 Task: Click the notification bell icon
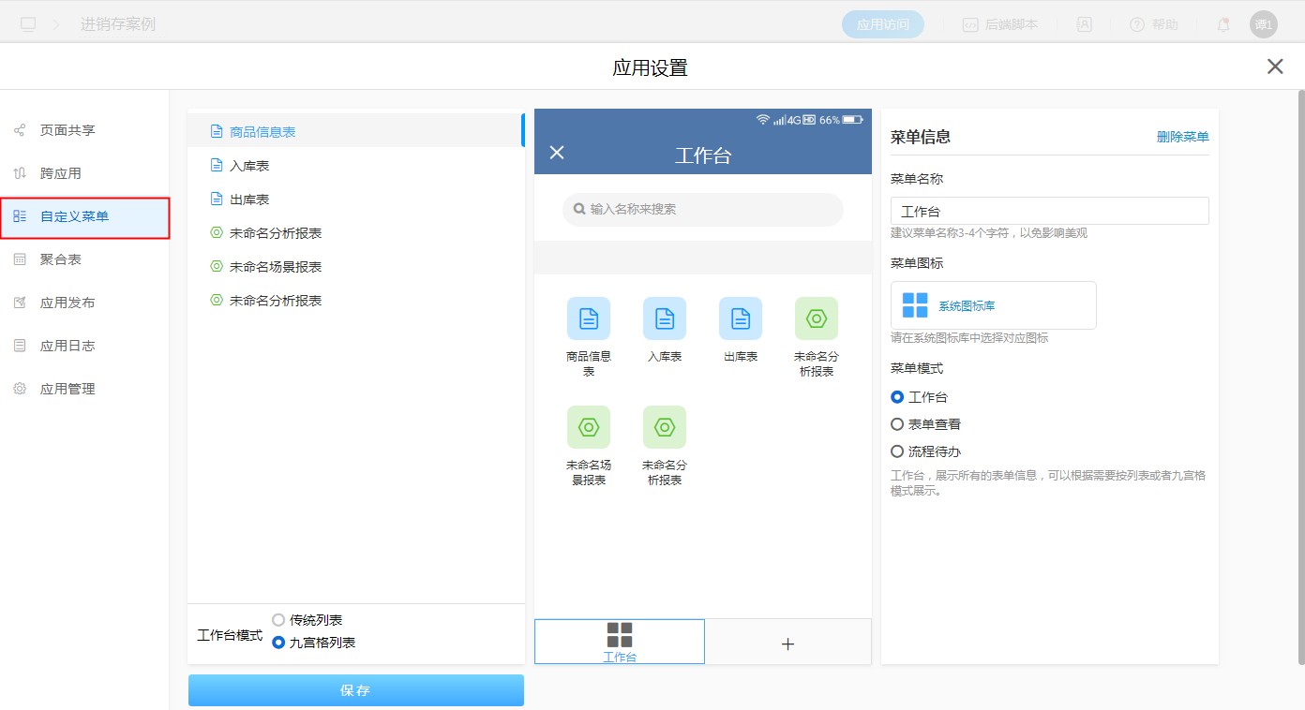click(1222, 24)
